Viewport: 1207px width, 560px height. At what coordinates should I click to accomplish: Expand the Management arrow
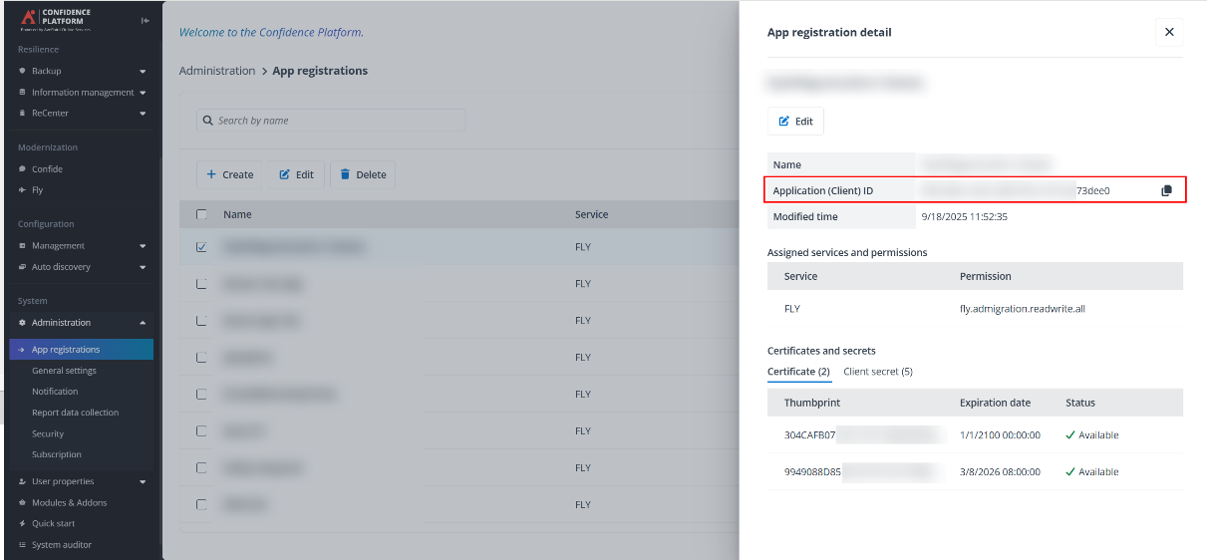pos(143,246)
